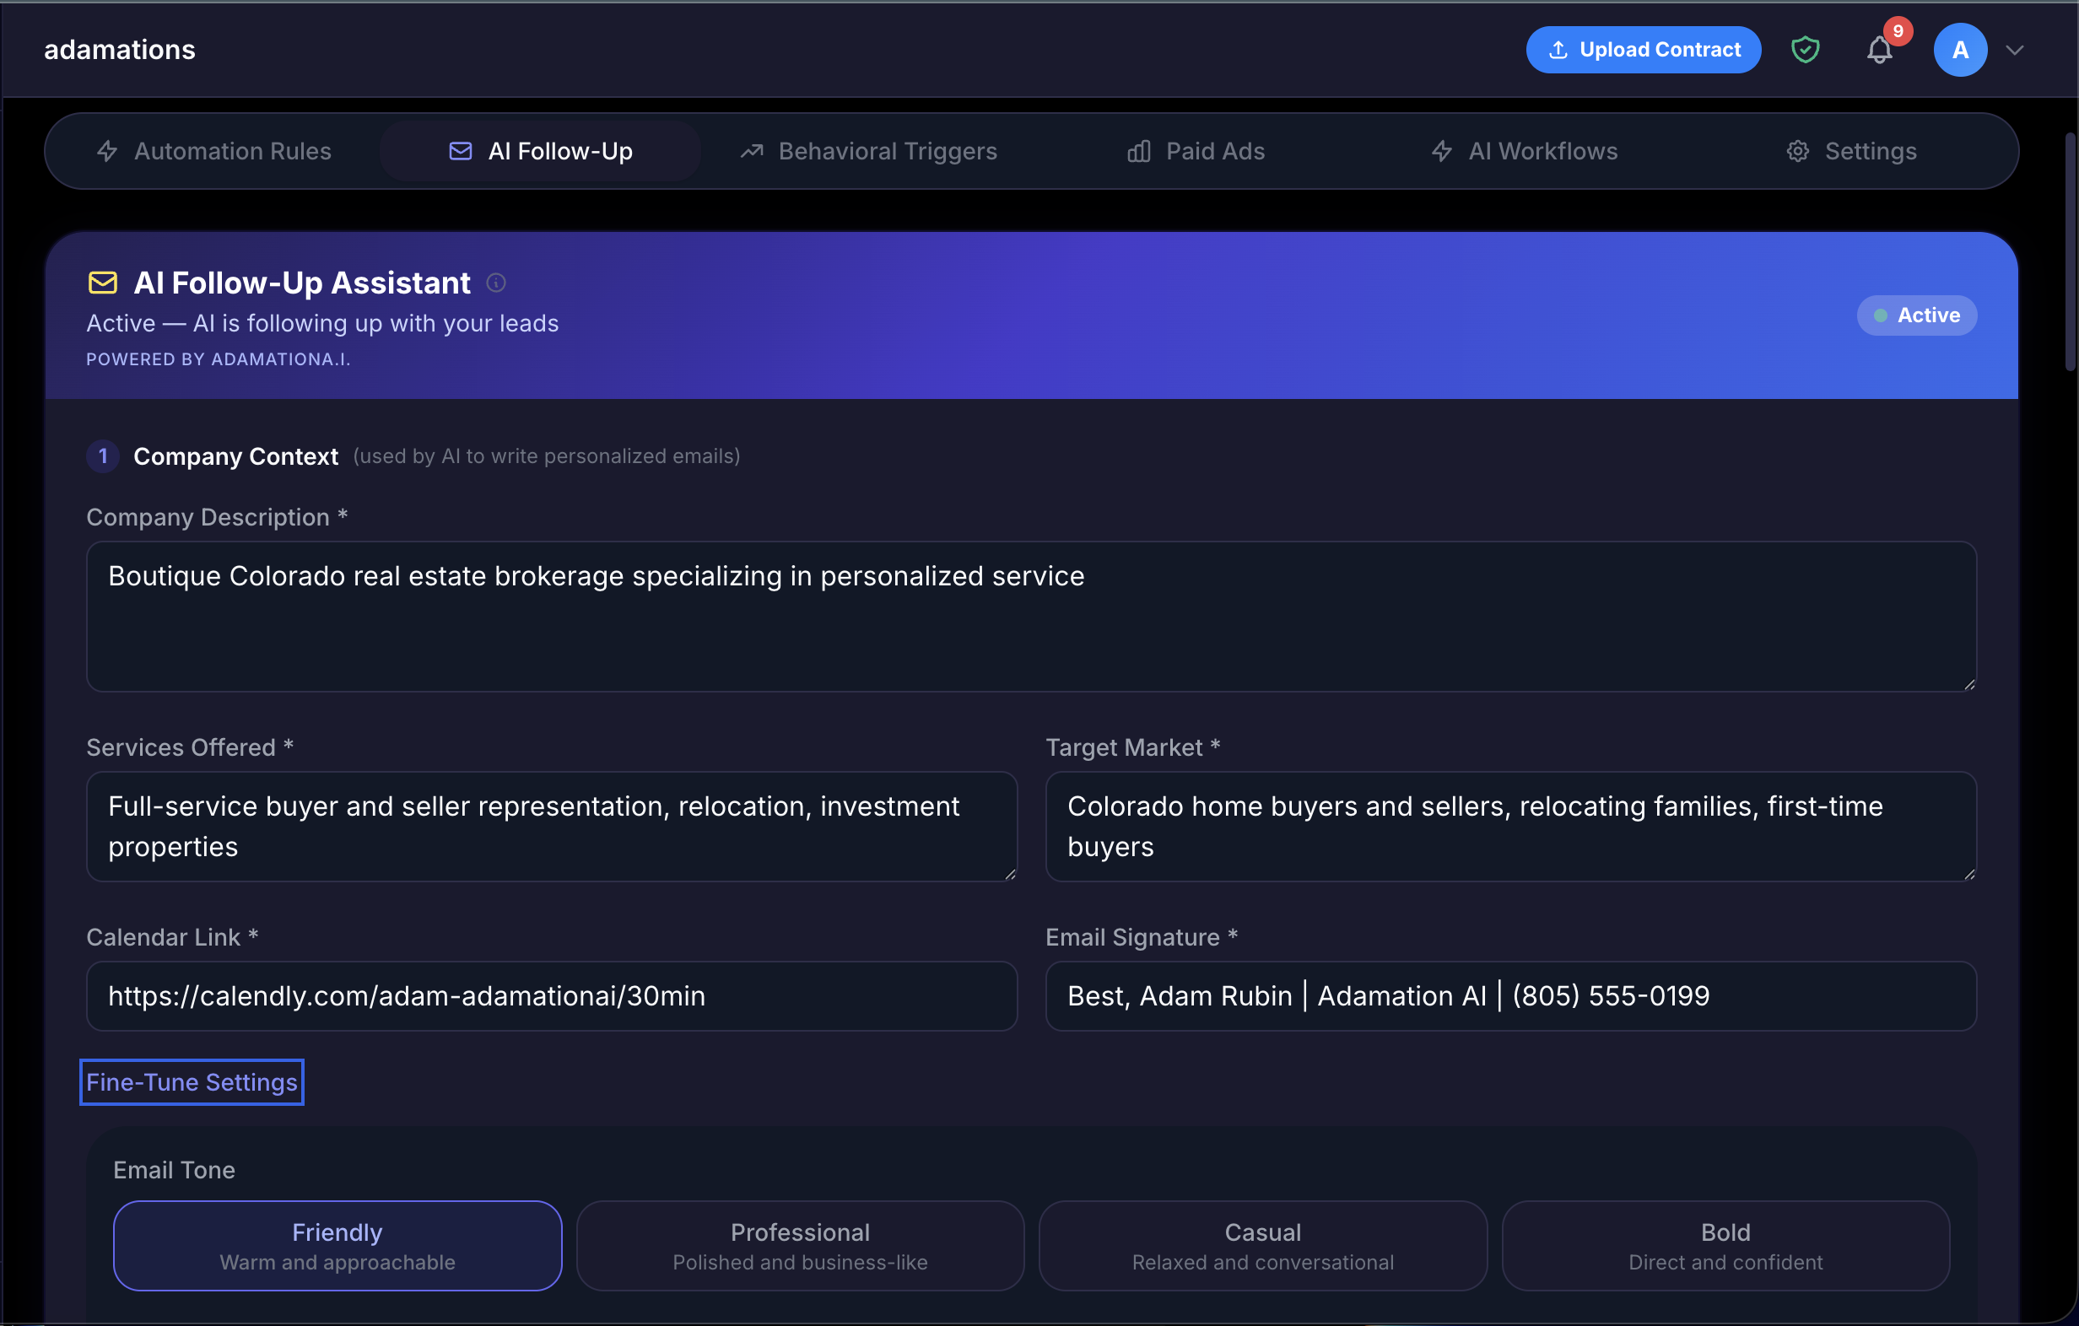2079x1326 pixels.
Task: Click the Upload Contract button
Action: (1643, 49)
